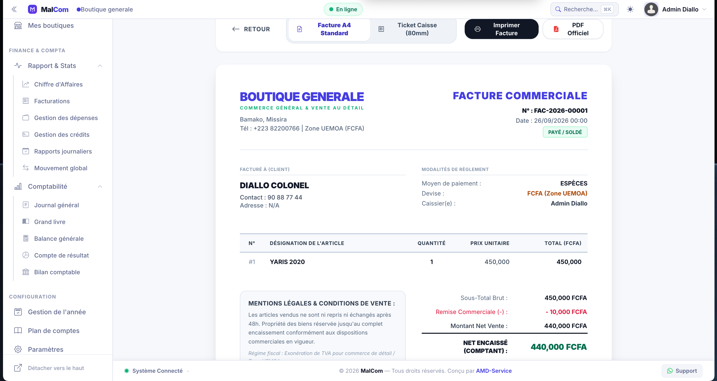This screenshot has height=381, width=717.
Task: Click invoice number FAC-2026-00001
Action: click(x=561, y=110)
